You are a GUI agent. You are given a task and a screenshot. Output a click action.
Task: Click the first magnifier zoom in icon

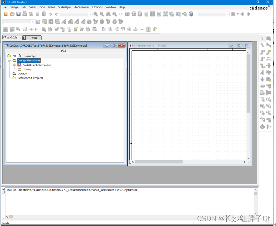(x=95, y=14)
